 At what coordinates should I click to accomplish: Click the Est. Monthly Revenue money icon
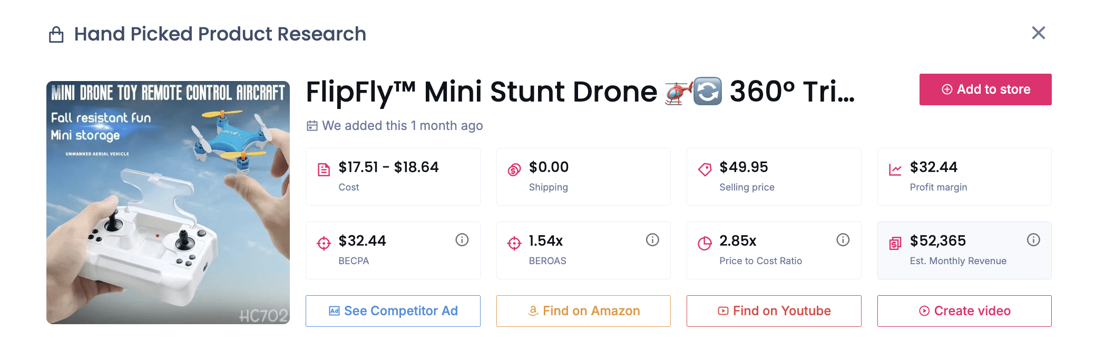coord(894,242)
